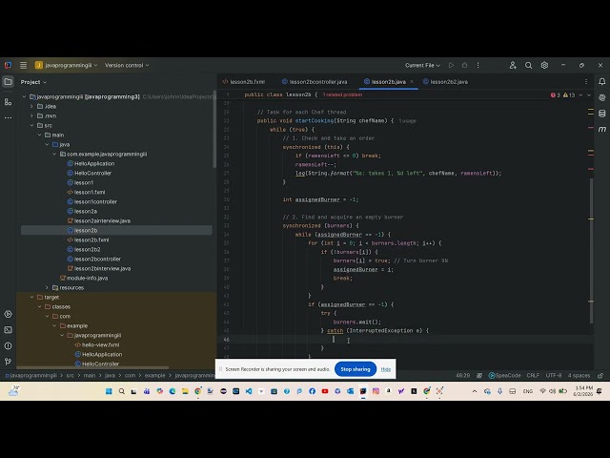Jump to previous highlighted error arrow
Screen dimensions: 610x458
click(580, 95)
